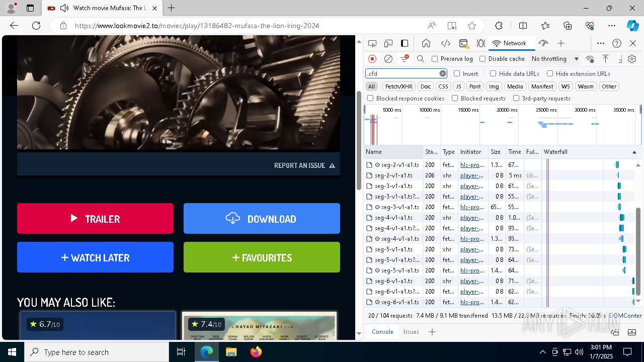Toggle the network filter bar icon
The image size is (644, 362).
[x=404, y=59]
